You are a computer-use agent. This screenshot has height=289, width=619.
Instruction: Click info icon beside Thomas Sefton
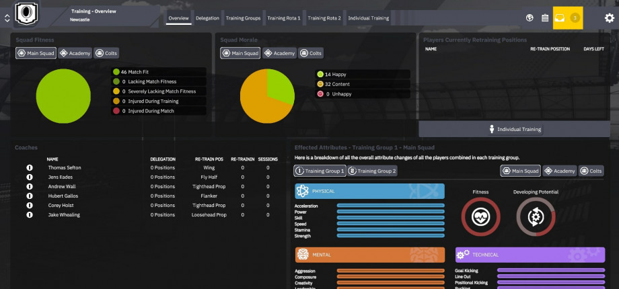click(29, 167)
